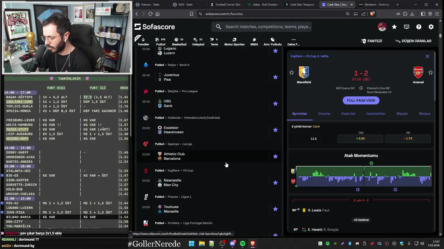444x249 pixels.
Task: Switch to the Oranlar tab
Action: tap(324, 113)
